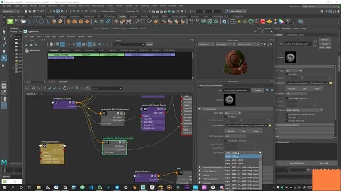Toggle Pre Filter checkbox in Property Editor
341x191 pixels.
point(226,117)
